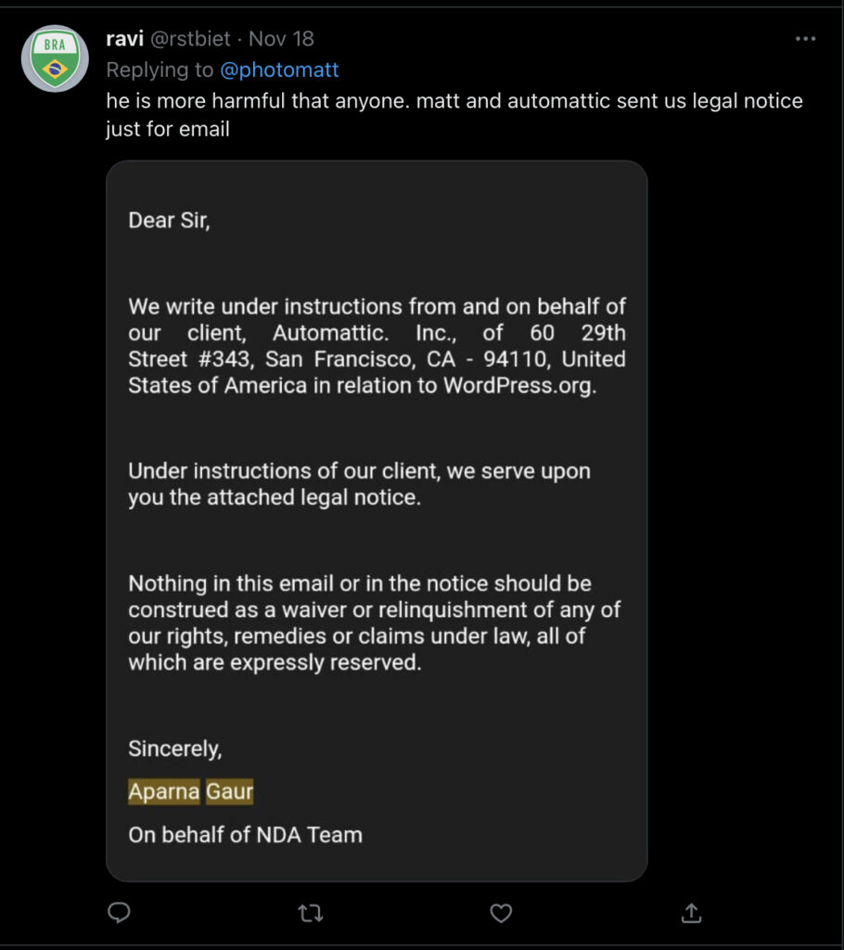The height and width of the screenshot is (950, 844).
Task: Click the BRA shield profile avatar
Action: tap(55, 58)
